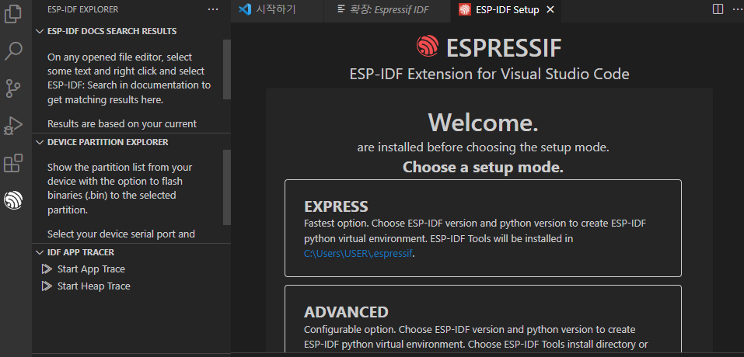Open the Explorer files view

(x=12, y=14)
